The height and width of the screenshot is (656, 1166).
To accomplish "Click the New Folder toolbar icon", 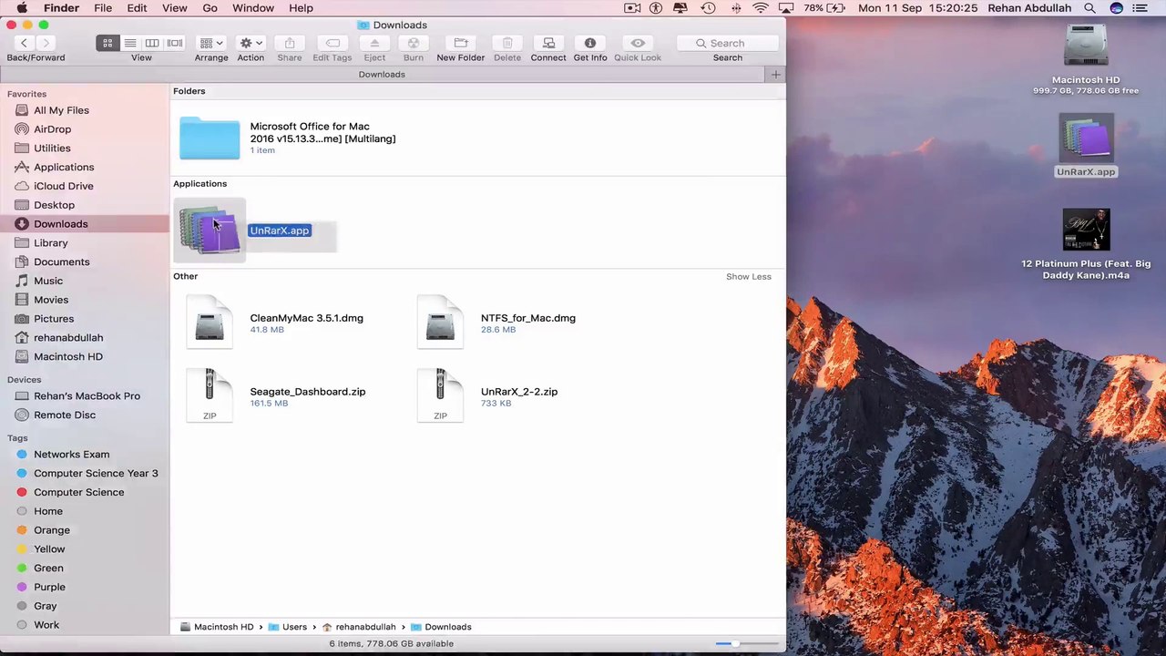I will (x=461, y=43).
